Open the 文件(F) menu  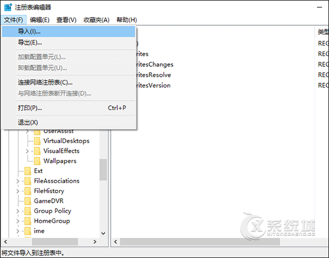(x=13, y=20)
